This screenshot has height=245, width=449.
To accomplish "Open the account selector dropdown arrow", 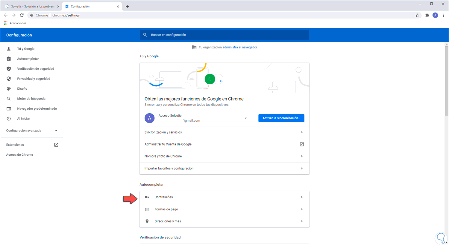I will 246,118.
